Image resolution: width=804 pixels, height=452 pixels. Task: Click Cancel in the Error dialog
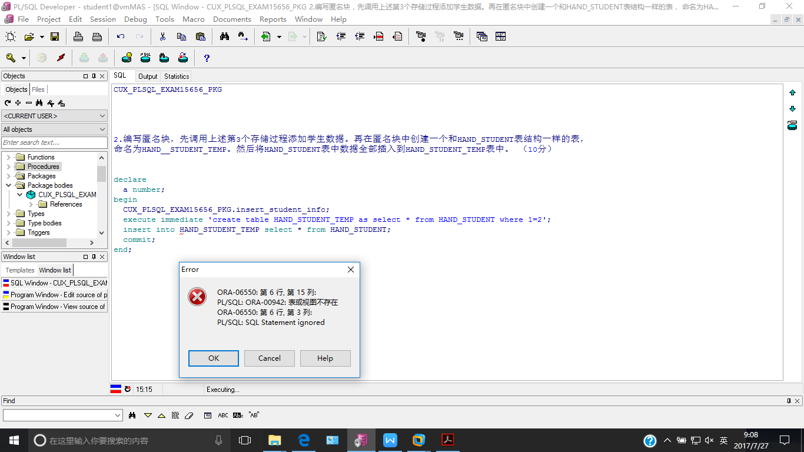[270, 358]
